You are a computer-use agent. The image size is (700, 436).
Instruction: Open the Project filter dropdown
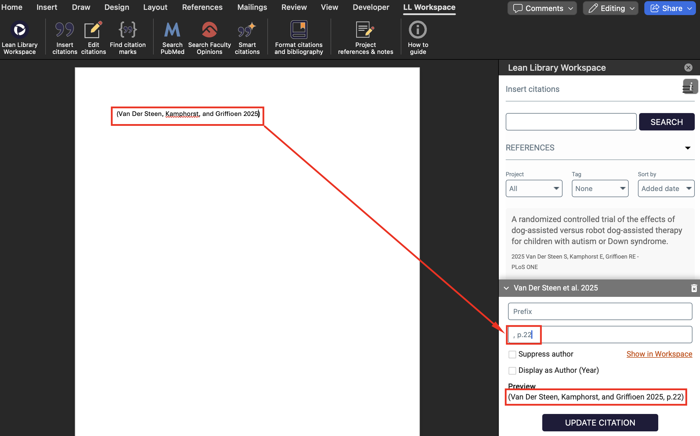pyautogui.click(x=534, y=188)
